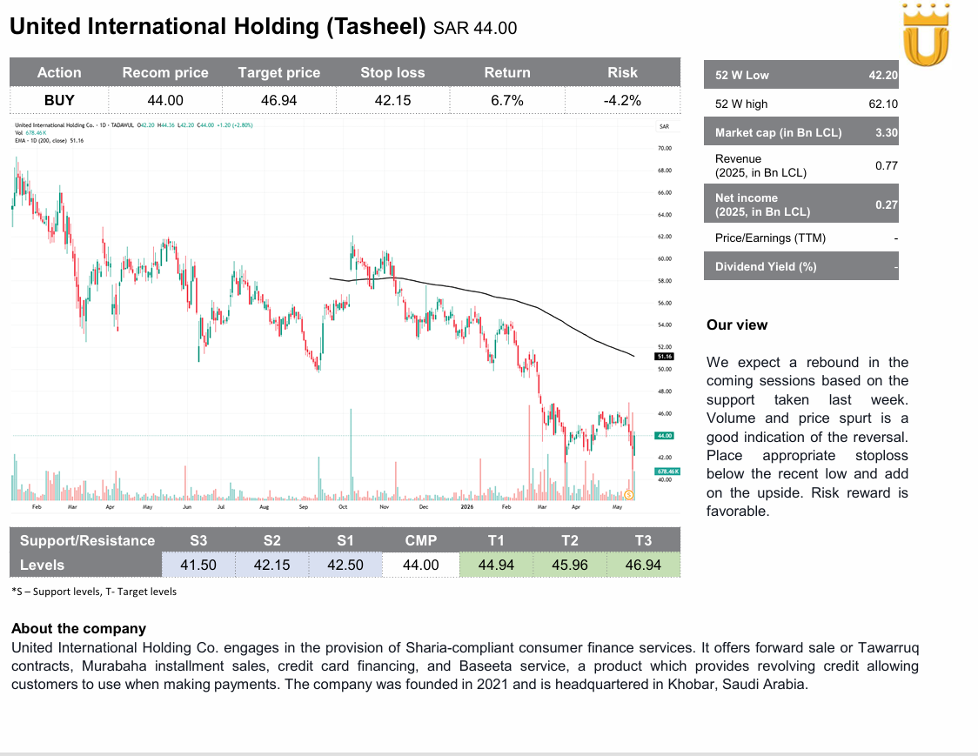Click the 52 W Low row

click(800, 75)
